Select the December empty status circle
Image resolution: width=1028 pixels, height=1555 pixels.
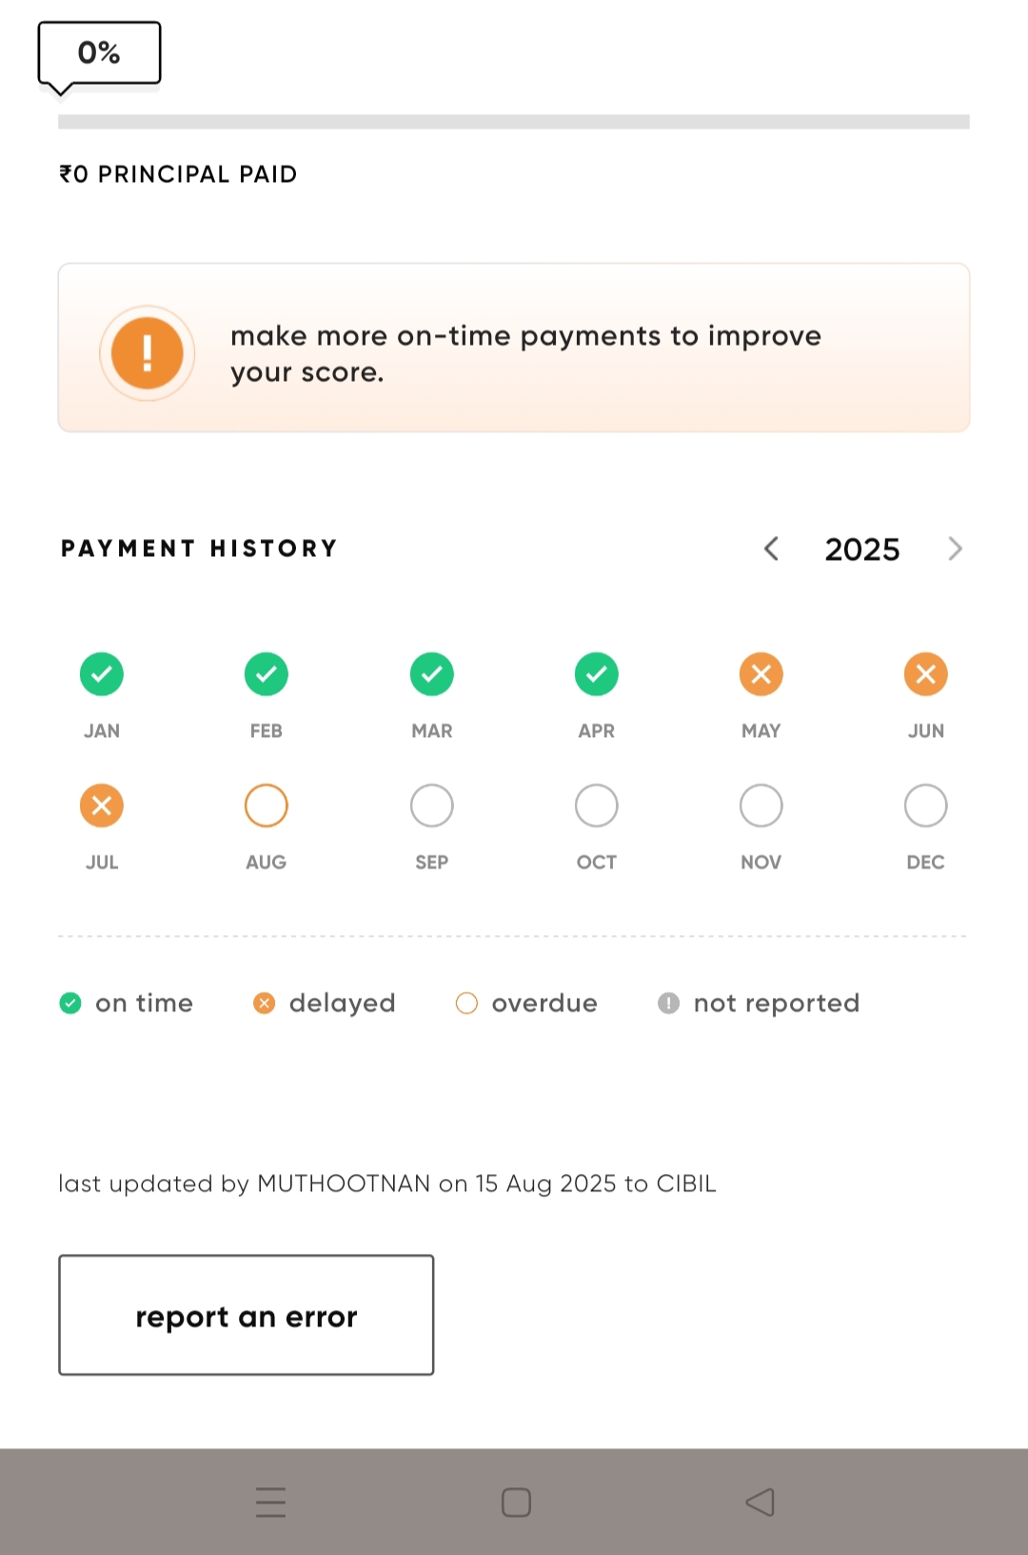926,806
